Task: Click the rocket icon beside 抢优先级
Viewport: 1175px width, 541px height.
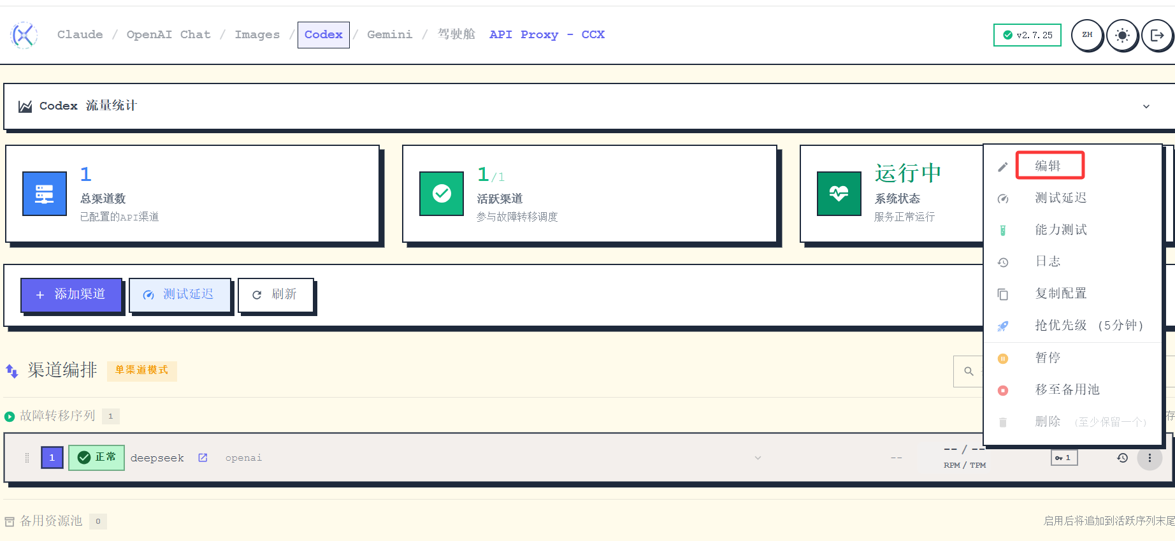Action: 1003,326
